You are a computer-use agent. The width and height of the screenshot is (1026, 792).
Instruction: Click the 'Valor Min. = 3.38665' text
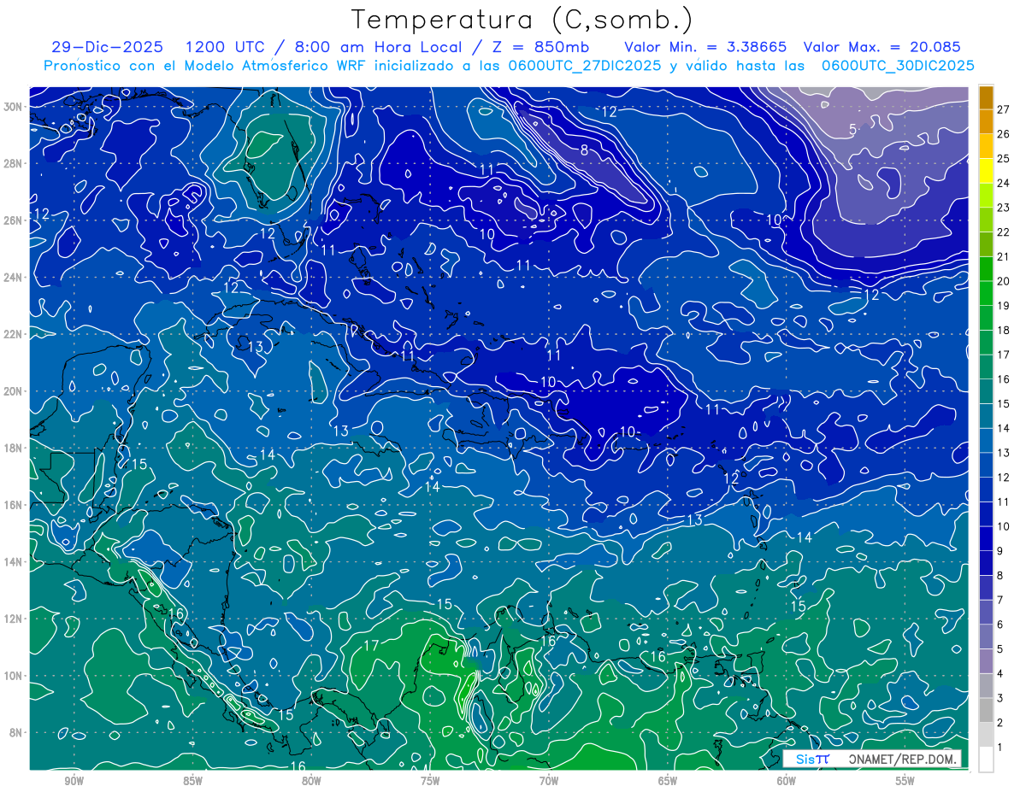705,47
